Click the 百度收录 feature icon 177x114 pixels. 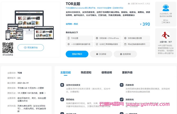(122, 85)
